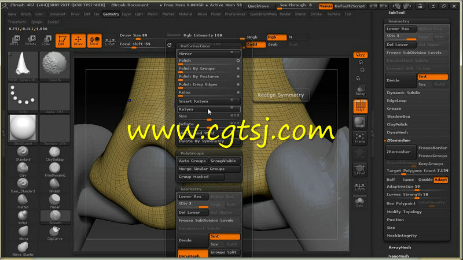Toggle Transp transparency icon
Image resolution: width=463 pixels, height=260 pixels.
pos(360,91)
